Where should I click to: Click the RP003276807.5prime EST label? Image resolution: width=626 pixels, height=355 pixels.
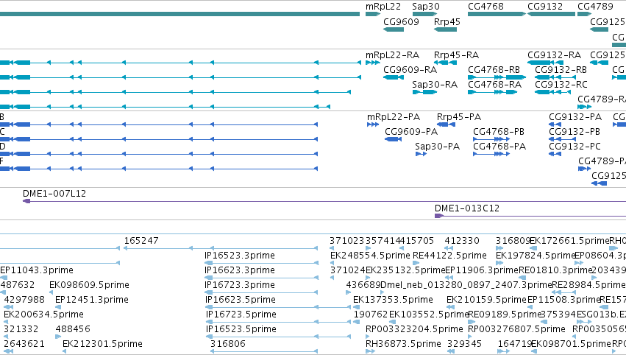(x=516, y=329)
